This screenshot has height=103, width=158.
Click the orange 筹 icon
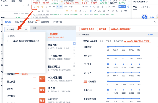76,11
